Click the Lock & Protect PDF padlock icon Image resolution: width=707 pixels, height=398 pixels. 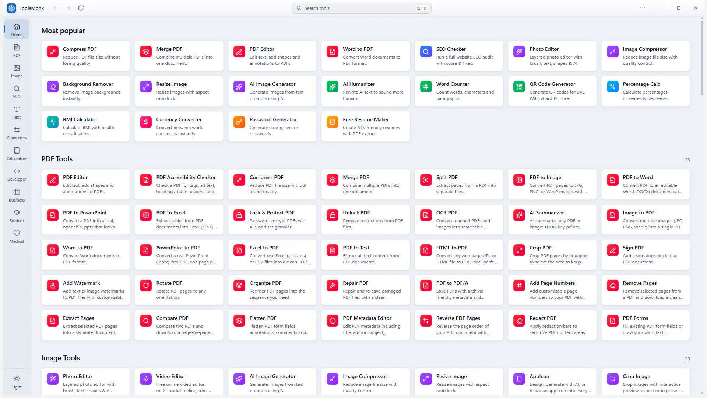[239, 216]
